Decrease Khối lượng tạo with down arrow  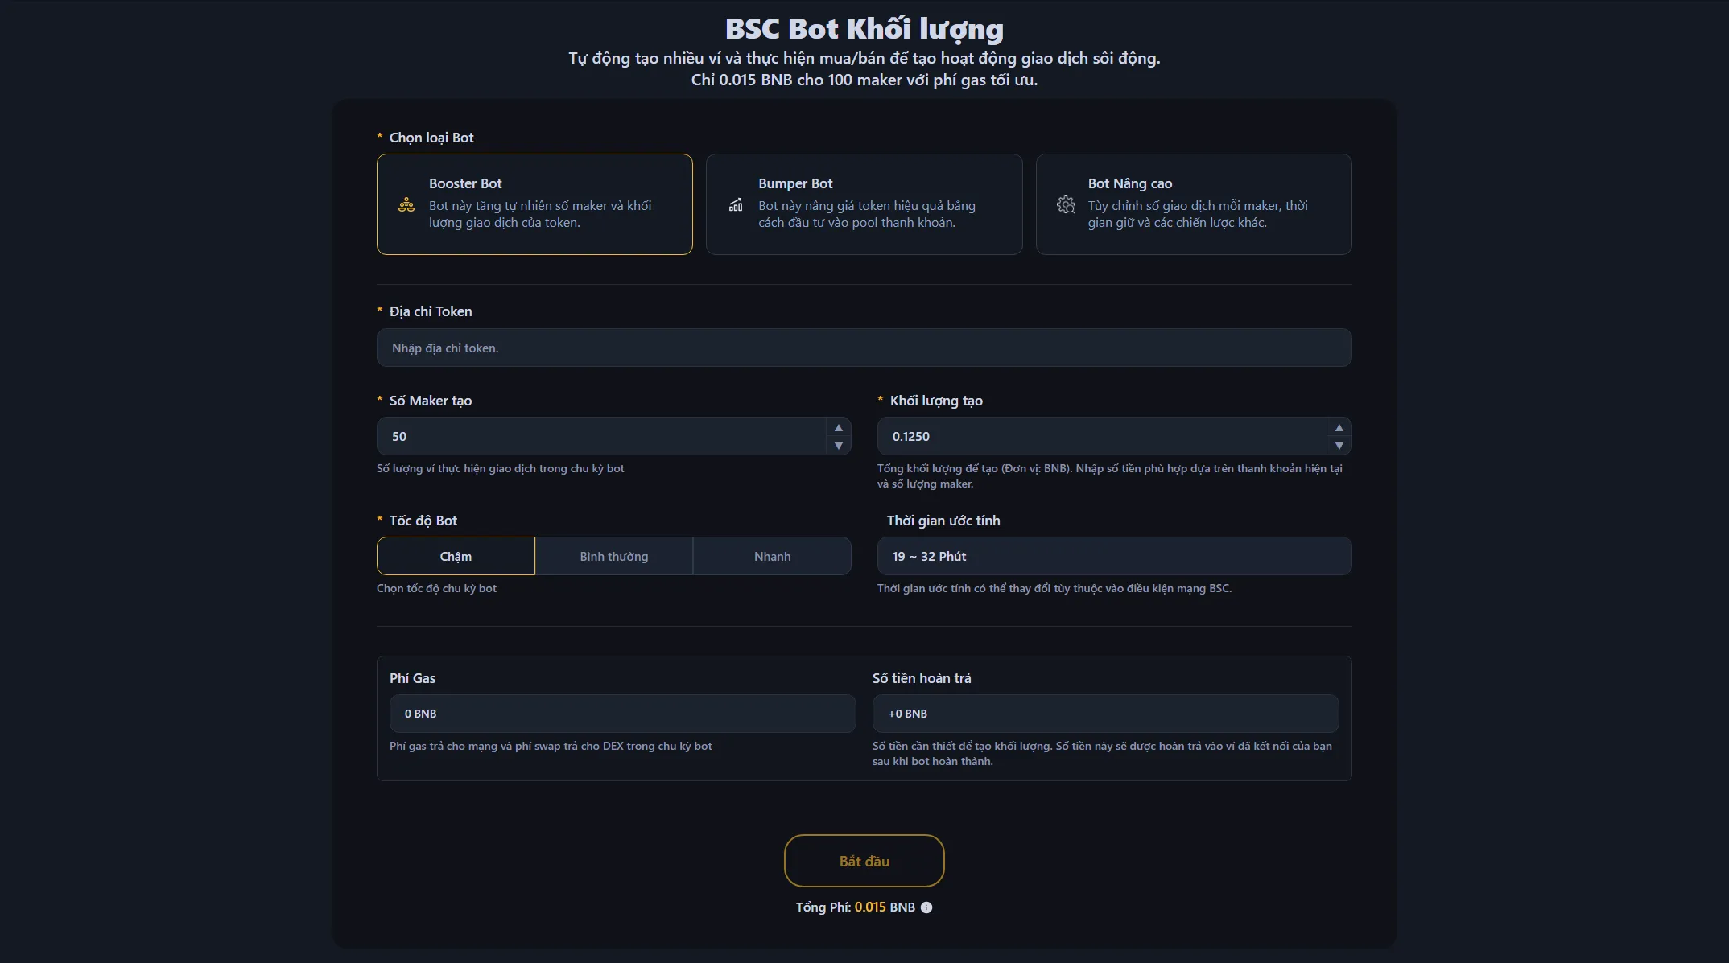(x=1339, y=446)
